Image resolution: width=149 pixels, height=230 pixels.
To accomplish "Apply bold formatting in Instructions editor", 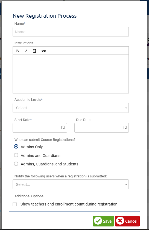I will (x=17, y=51).
